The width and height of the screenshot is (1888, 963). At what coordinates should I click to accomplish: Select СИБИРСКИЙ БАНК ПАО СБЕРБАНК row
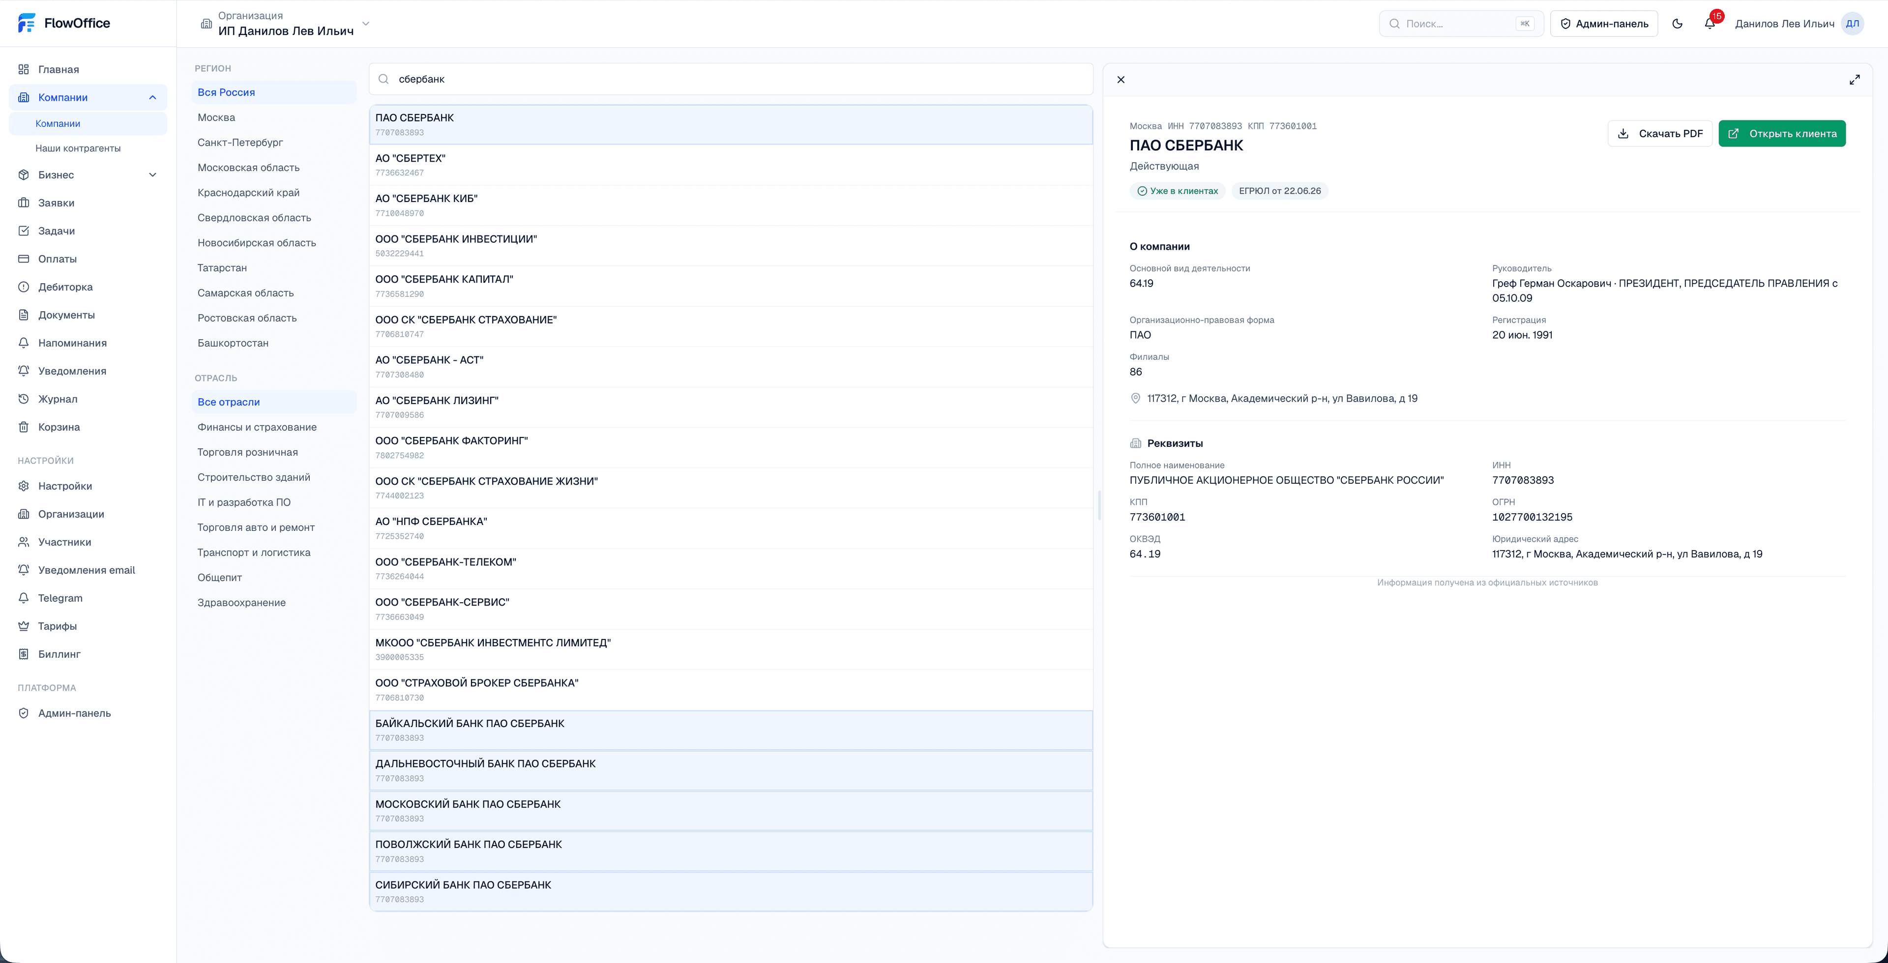pyautogui.click(x=731, y=891)
